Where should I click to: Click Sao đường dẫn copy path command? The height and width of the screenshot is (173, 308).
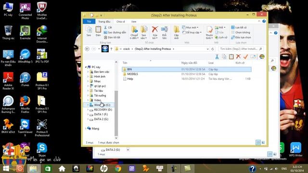(x=115, y=32)
